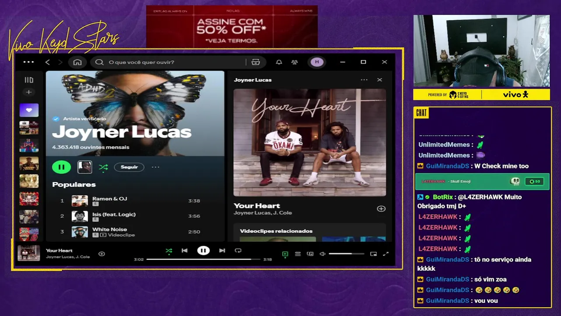Toggle Now Playing view icon
Viewport: 561px width, 316px height.
coord(285,254)
